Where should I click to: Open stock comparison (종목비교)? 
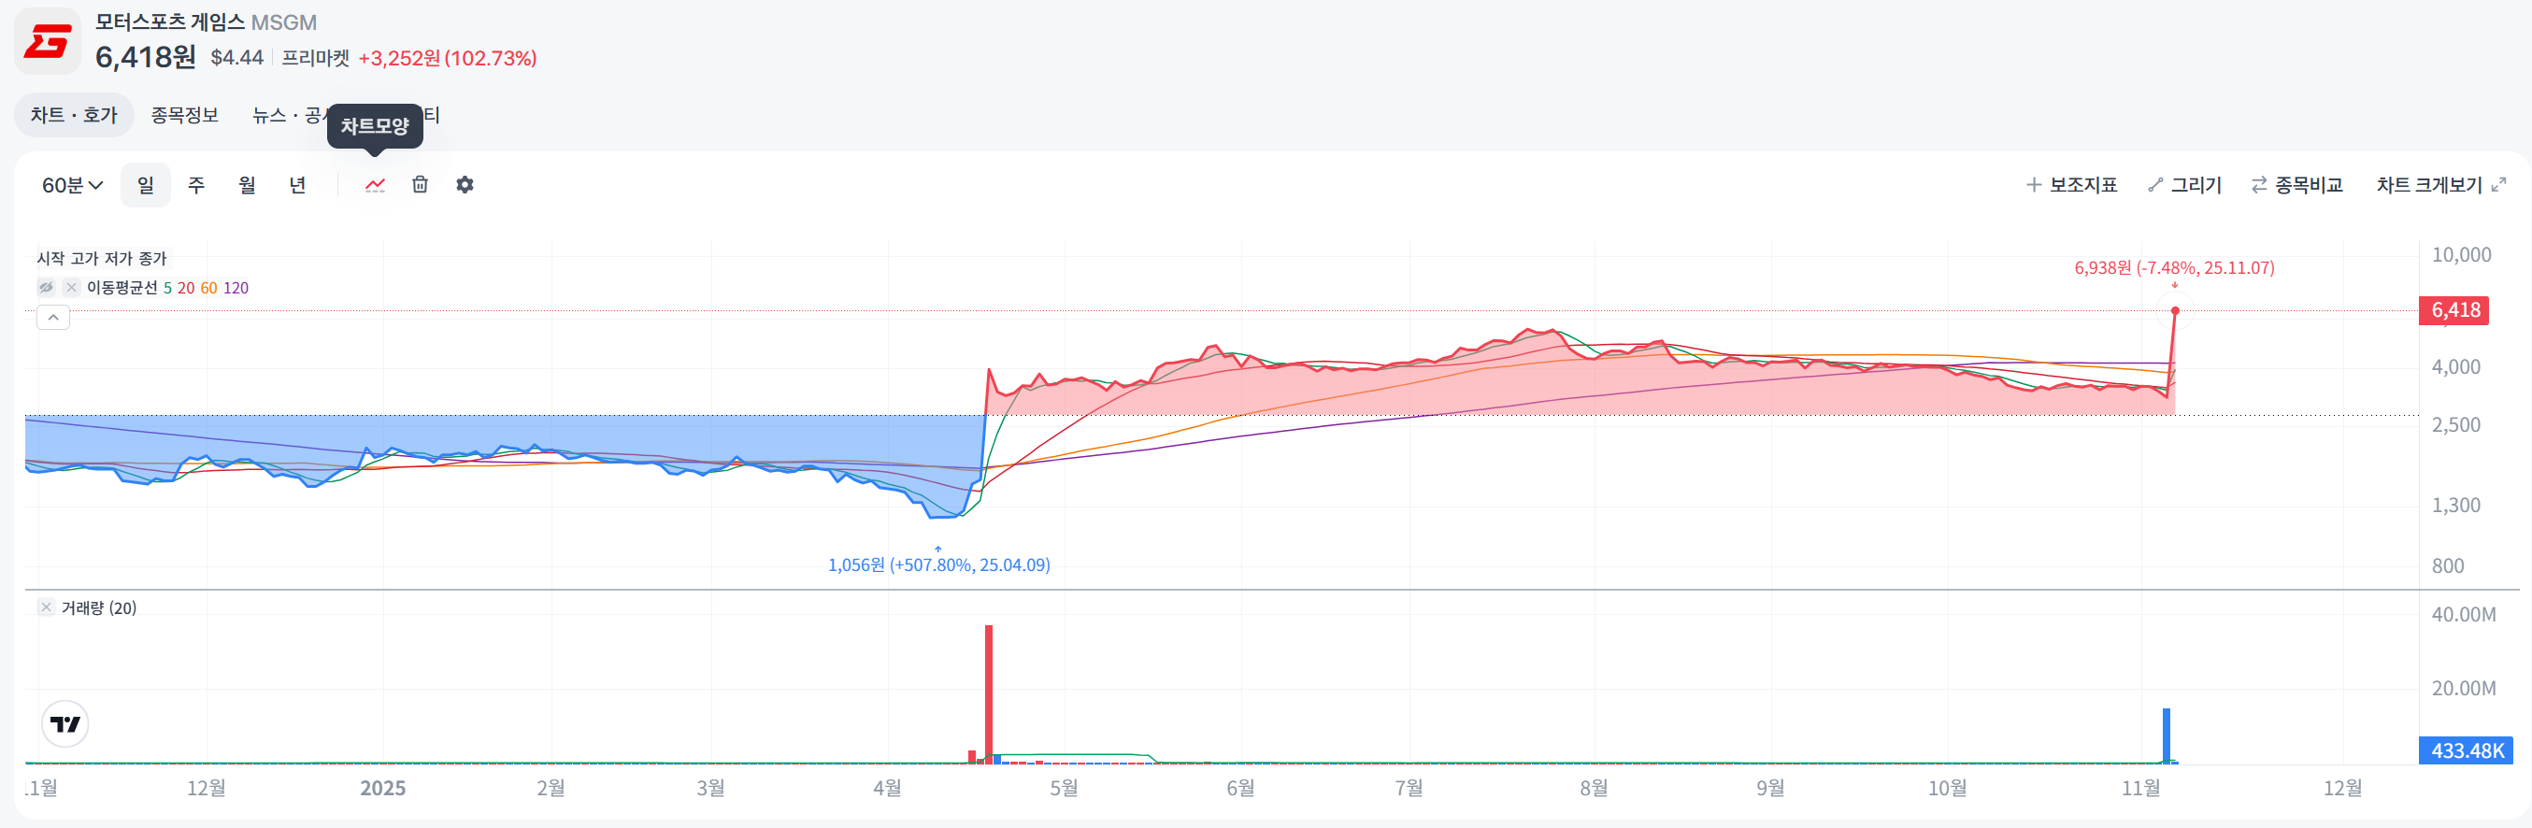point(2297,185)
